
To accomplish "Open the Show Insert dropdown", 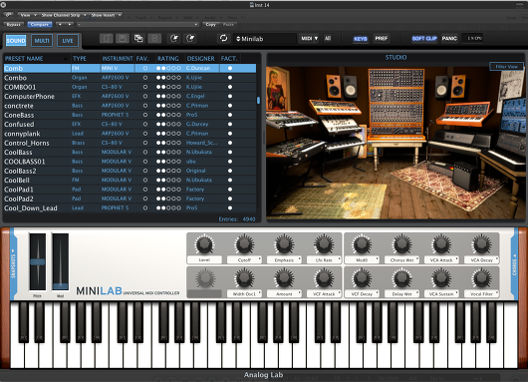I will click(x=106, y=15).
